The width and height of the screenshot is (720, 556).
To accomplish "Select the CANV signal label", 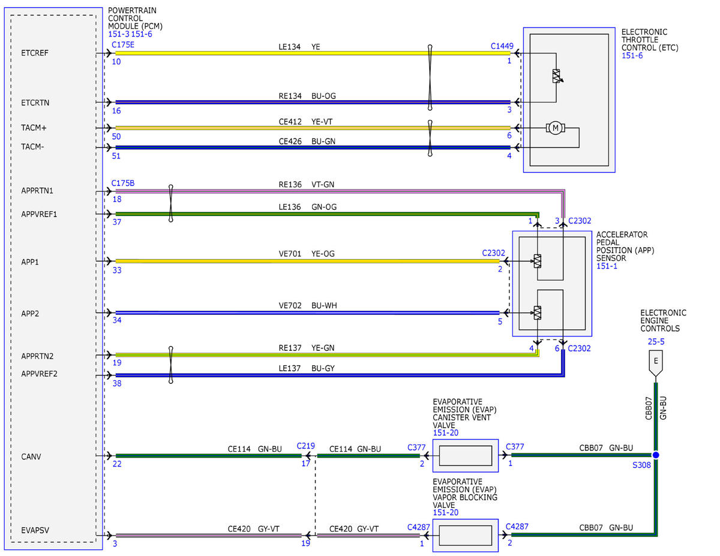I will pyautogui.click(x=30, y=456).
